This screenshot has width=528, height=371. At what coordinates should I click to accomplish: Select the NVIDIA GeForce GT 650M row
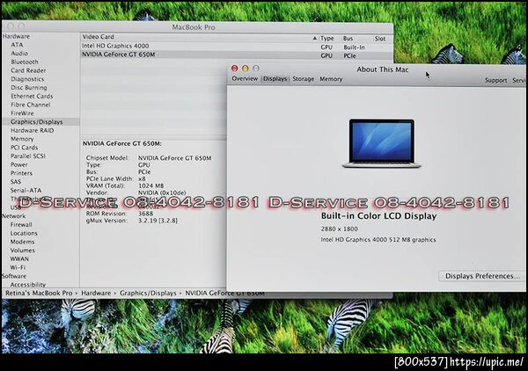tap(237, 55)
